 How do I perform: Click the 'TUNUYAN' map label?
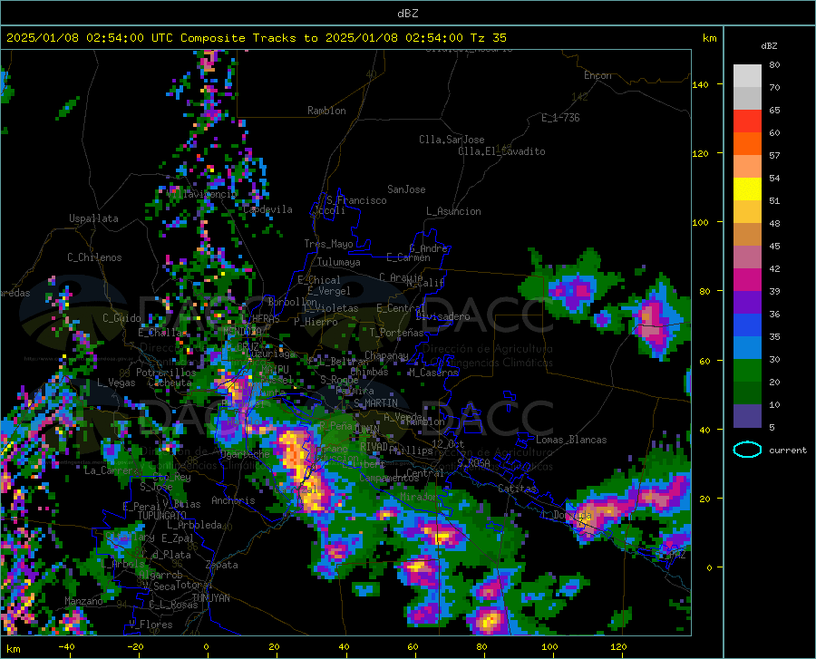[x=210, y=598]
